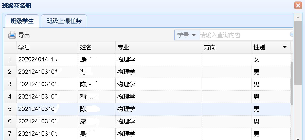Type in the 请输入查询内容 search field
This screenshot has width=305, height=140.
coord(243,35)
